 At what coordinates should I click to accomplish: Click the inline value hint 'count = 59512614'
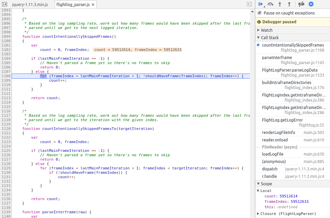[x=112, y=50]
